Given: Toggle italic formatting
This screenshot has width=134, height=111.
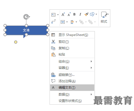Looking at the screenshot, I should tap(80, 14).
